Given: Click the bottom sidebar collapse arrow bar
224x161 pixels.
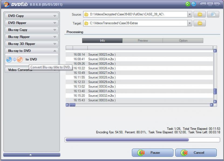Looking at the screenshot, I should pyautogui.click(x=32, y=155).
